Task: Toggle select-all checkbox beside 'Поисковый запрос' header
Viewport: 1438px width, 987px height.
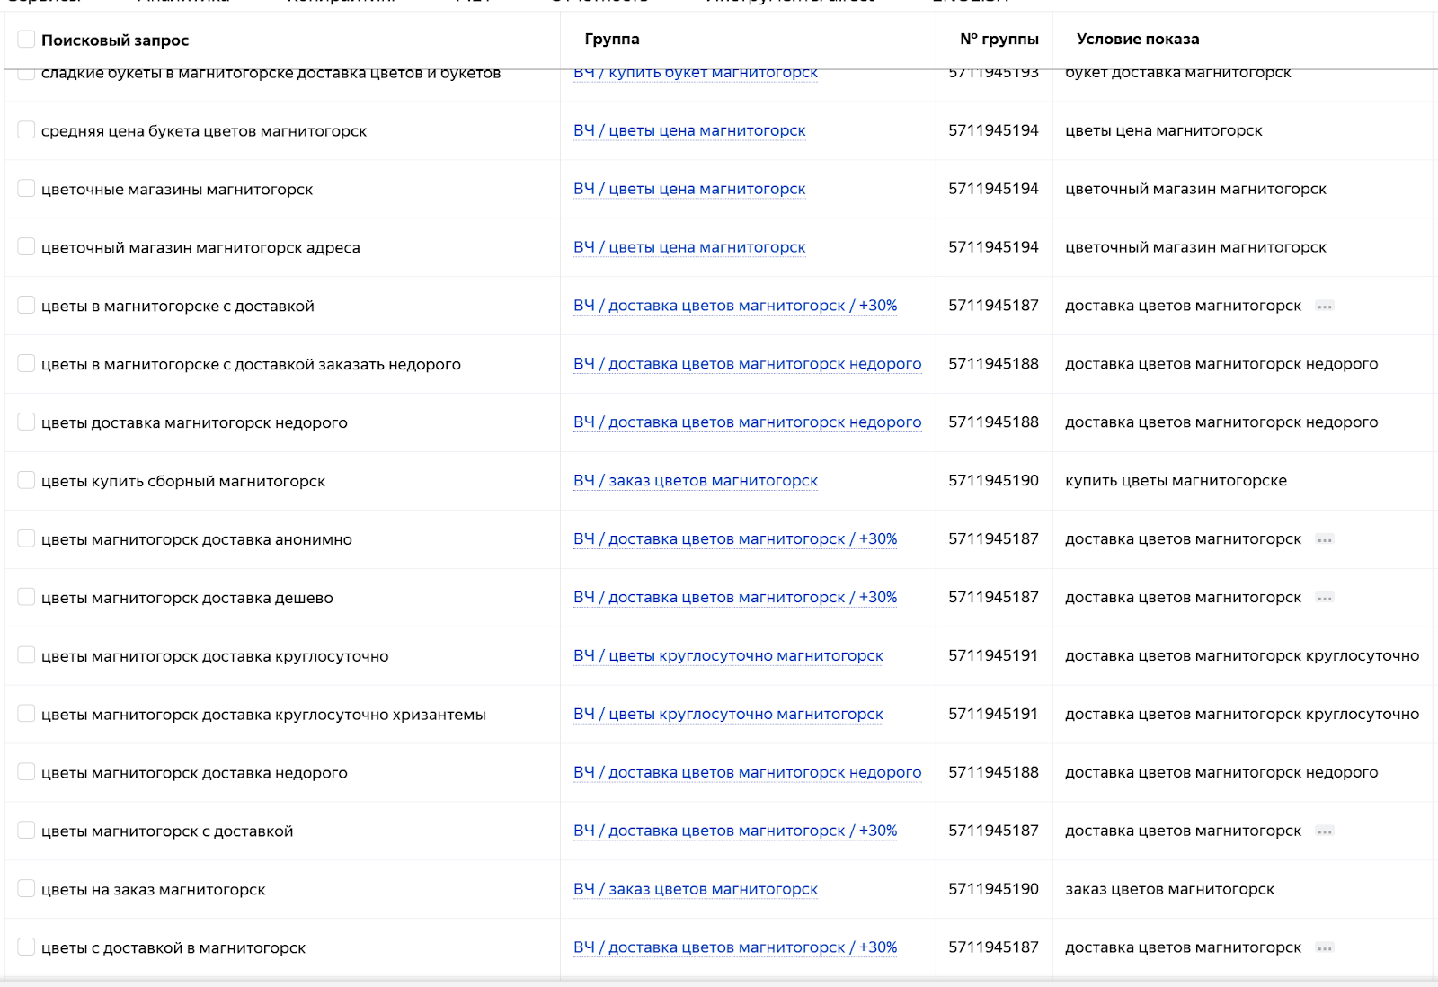Action: [26, 39]
